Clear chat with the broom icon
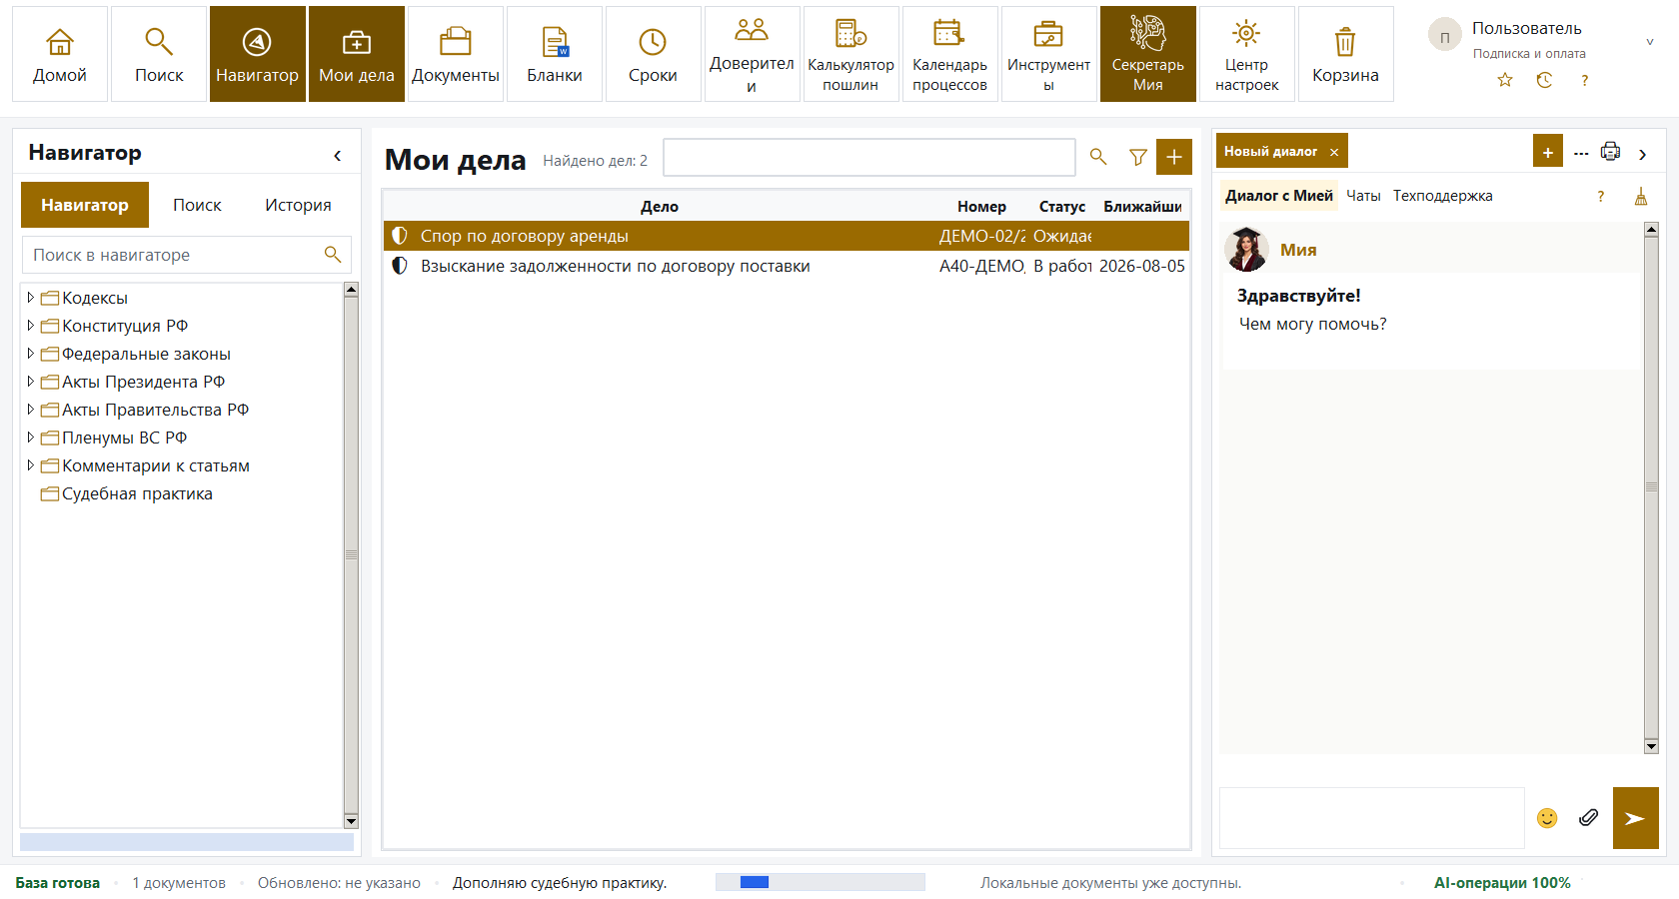The image size is (1679, 899). point(1640,197)
